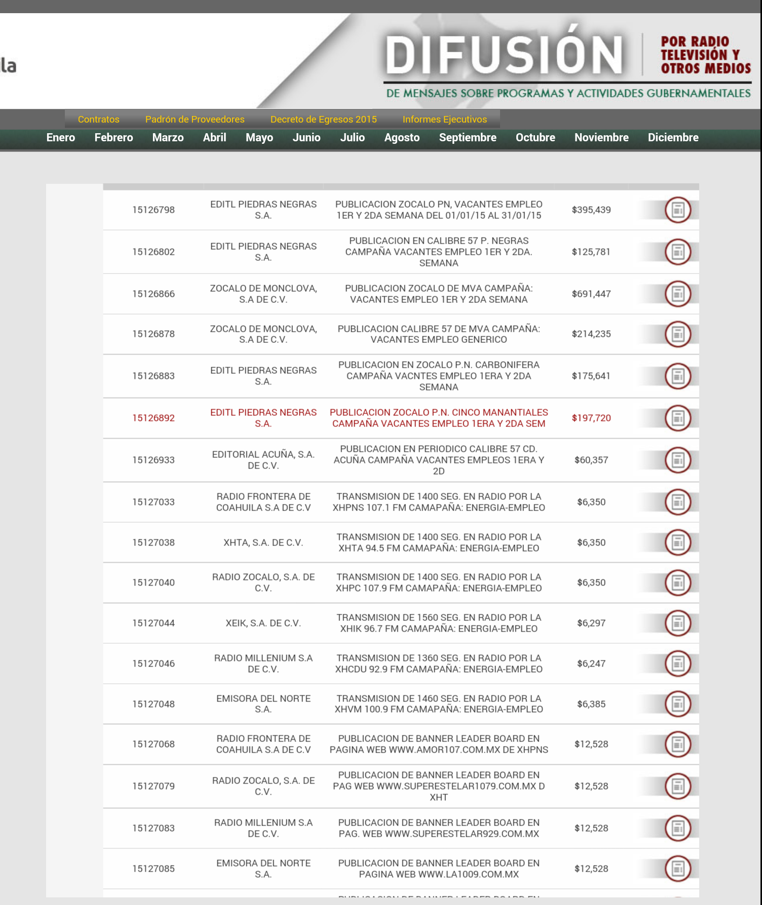The height and width of the screenshot is (905, 762).
Task: Click amount $6,297
Action: point(591,623)
